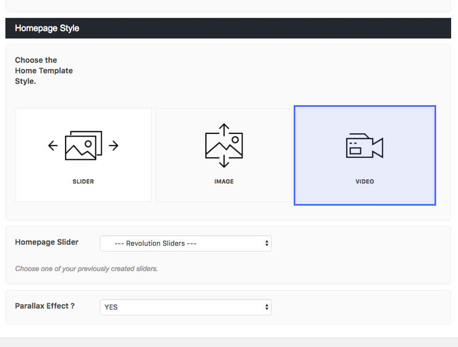Click the arrows on the Revolution Sliders select
This screenshot has height=347, width=458.
267,244
